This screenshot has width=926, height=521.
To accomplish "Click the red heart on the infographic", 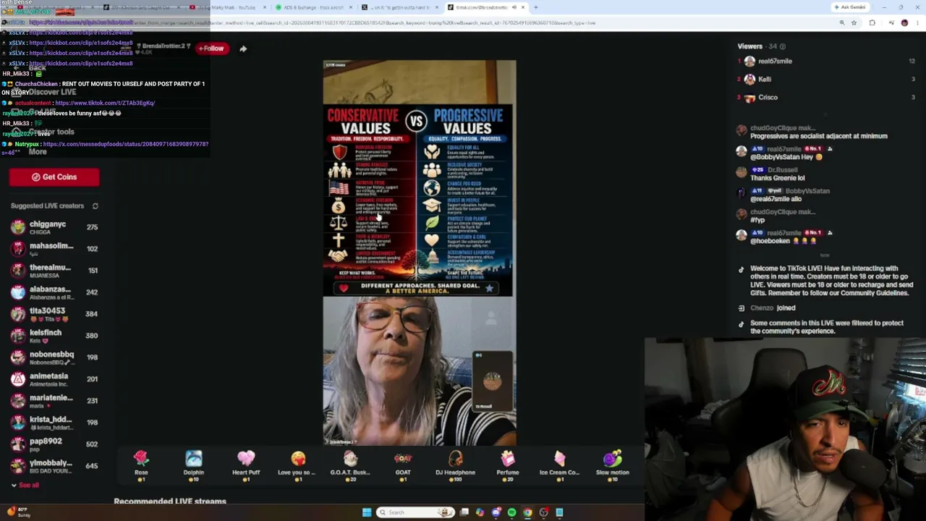I will point(344,288).
